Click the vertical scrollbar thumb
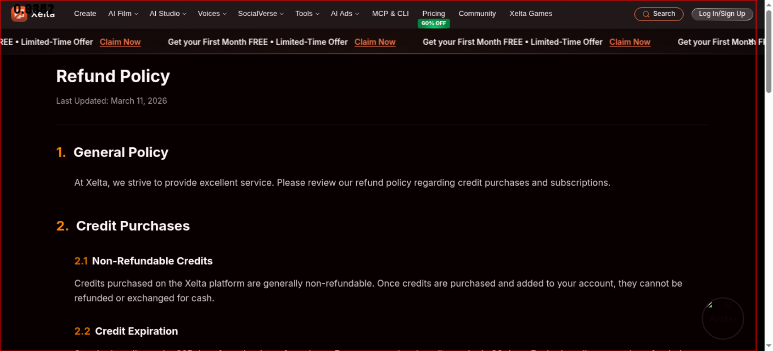Viewport: 773px width, 351px height. point(769,51)
